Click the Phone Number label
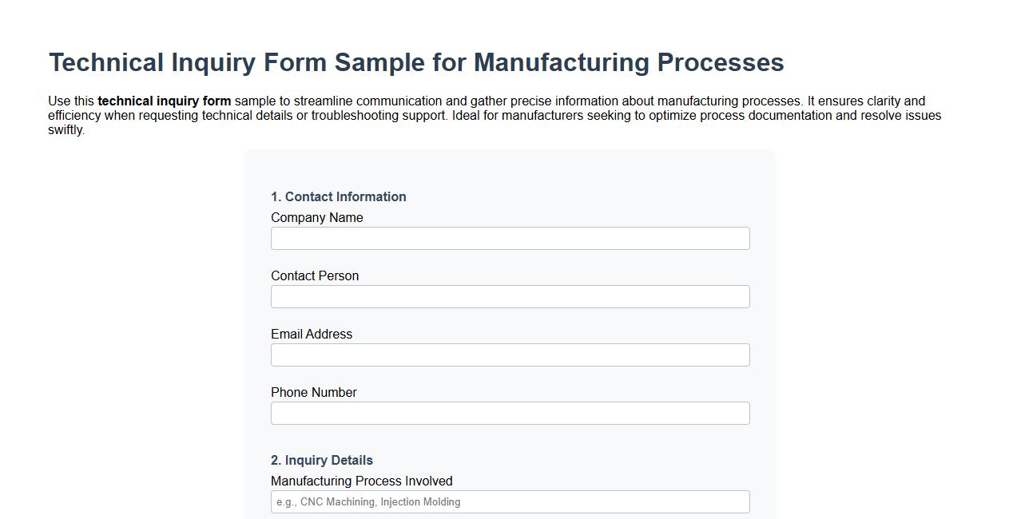This screenshot has height=519, width=1021. coord(313,392)
